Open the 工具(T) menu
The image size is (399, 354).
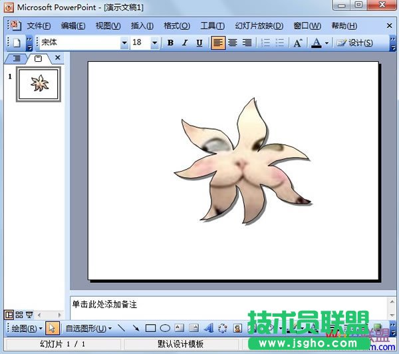pyautogui.click(x=213, y=26)
